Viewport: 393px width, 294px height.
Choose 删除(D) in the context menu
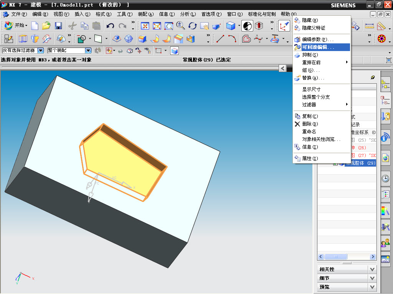click(x=322, y=124)
